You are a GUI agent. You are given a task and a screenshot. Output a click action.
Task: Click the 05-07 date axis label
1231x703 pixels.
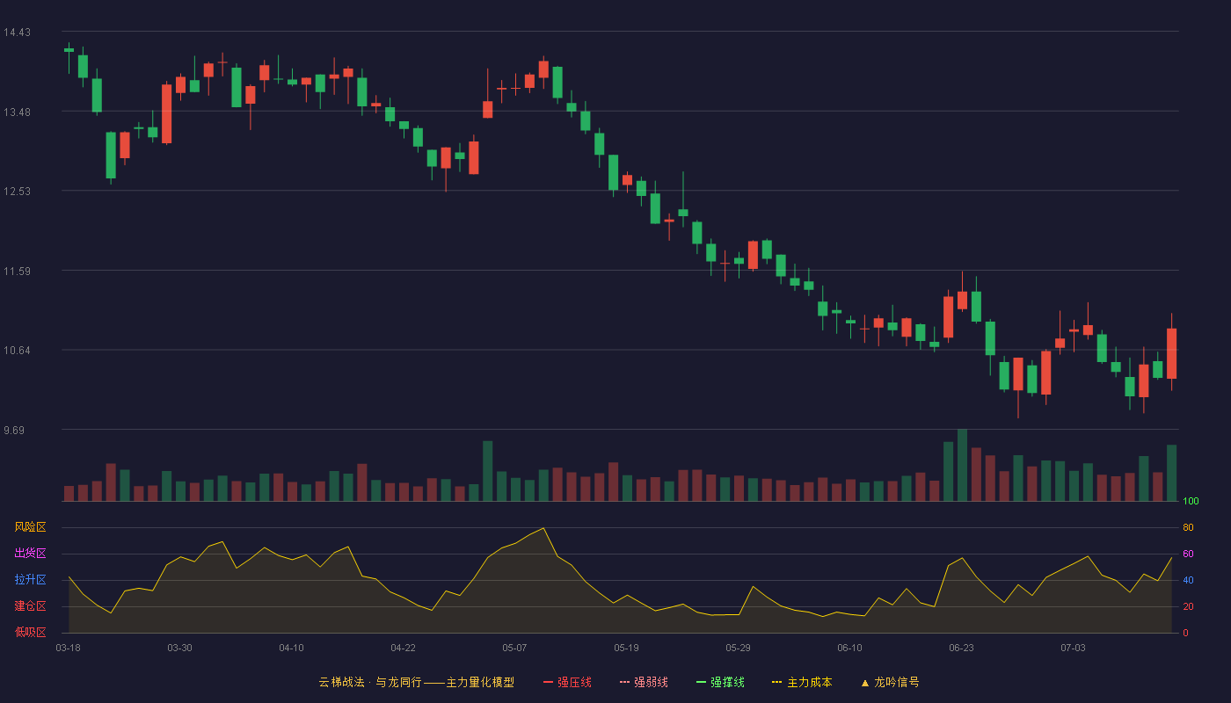point(514,648)
